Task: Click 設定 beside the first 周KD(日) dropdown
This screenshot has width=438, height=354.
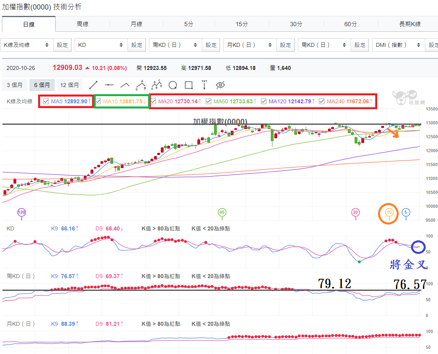Action: pyautogui.click(x=211, y=45)
